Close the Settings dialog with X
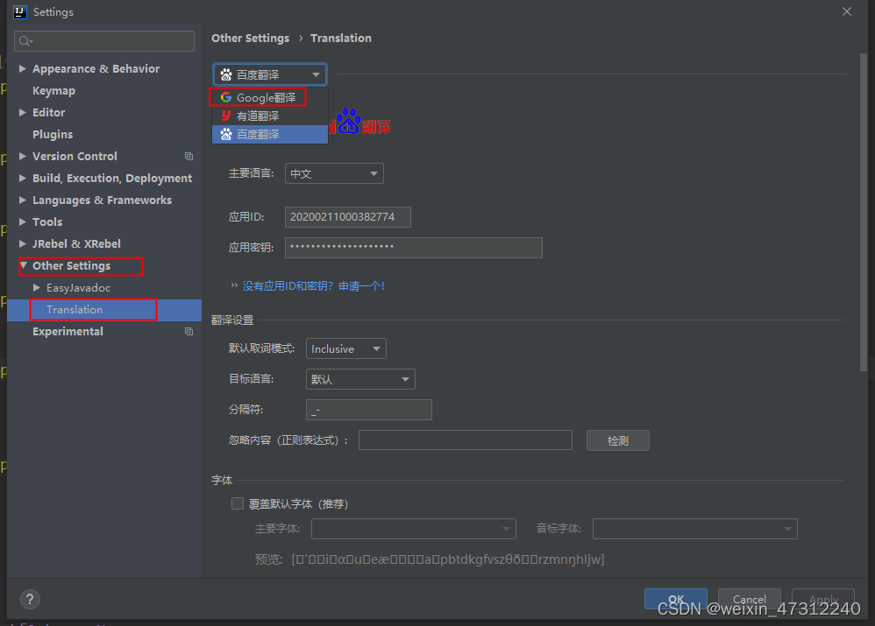 [x=847, y=11]
